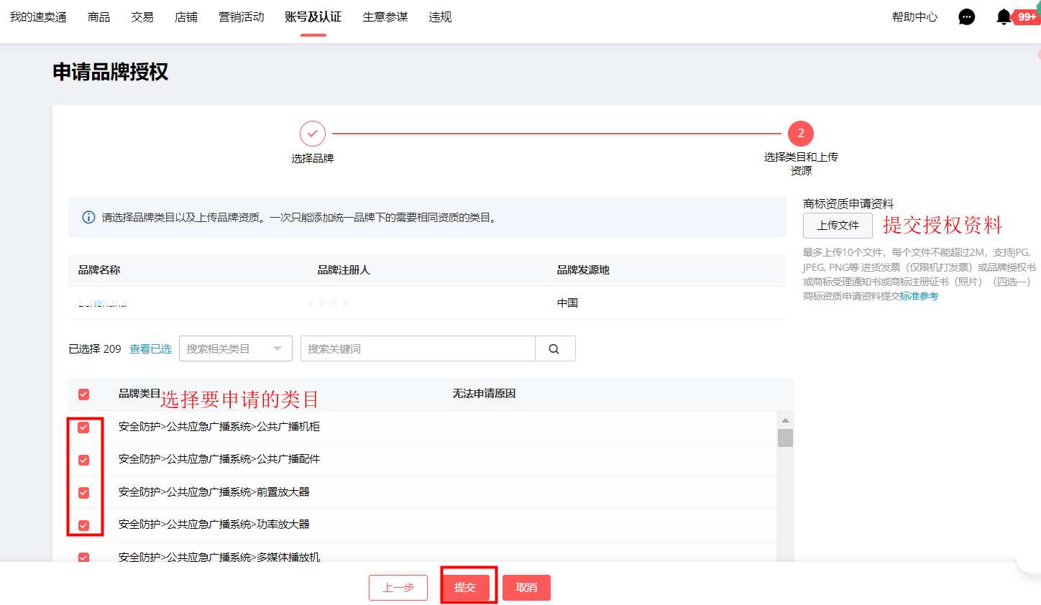1041x605 pixels.
Task: Open the 违规 menu
Action: point(440,17)
